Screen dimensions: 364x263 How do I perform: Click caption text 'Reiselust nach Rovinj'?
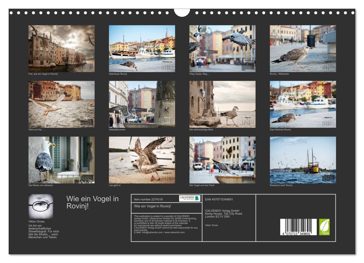pos(281,185)
